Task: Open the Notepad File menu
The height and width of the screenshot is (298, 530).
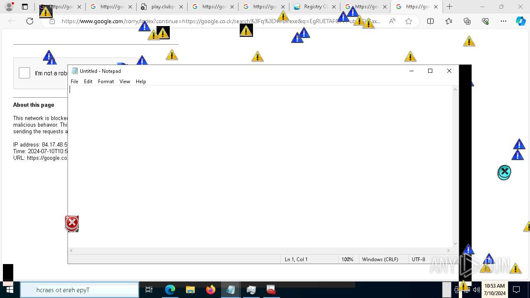Action: [75, 82]
